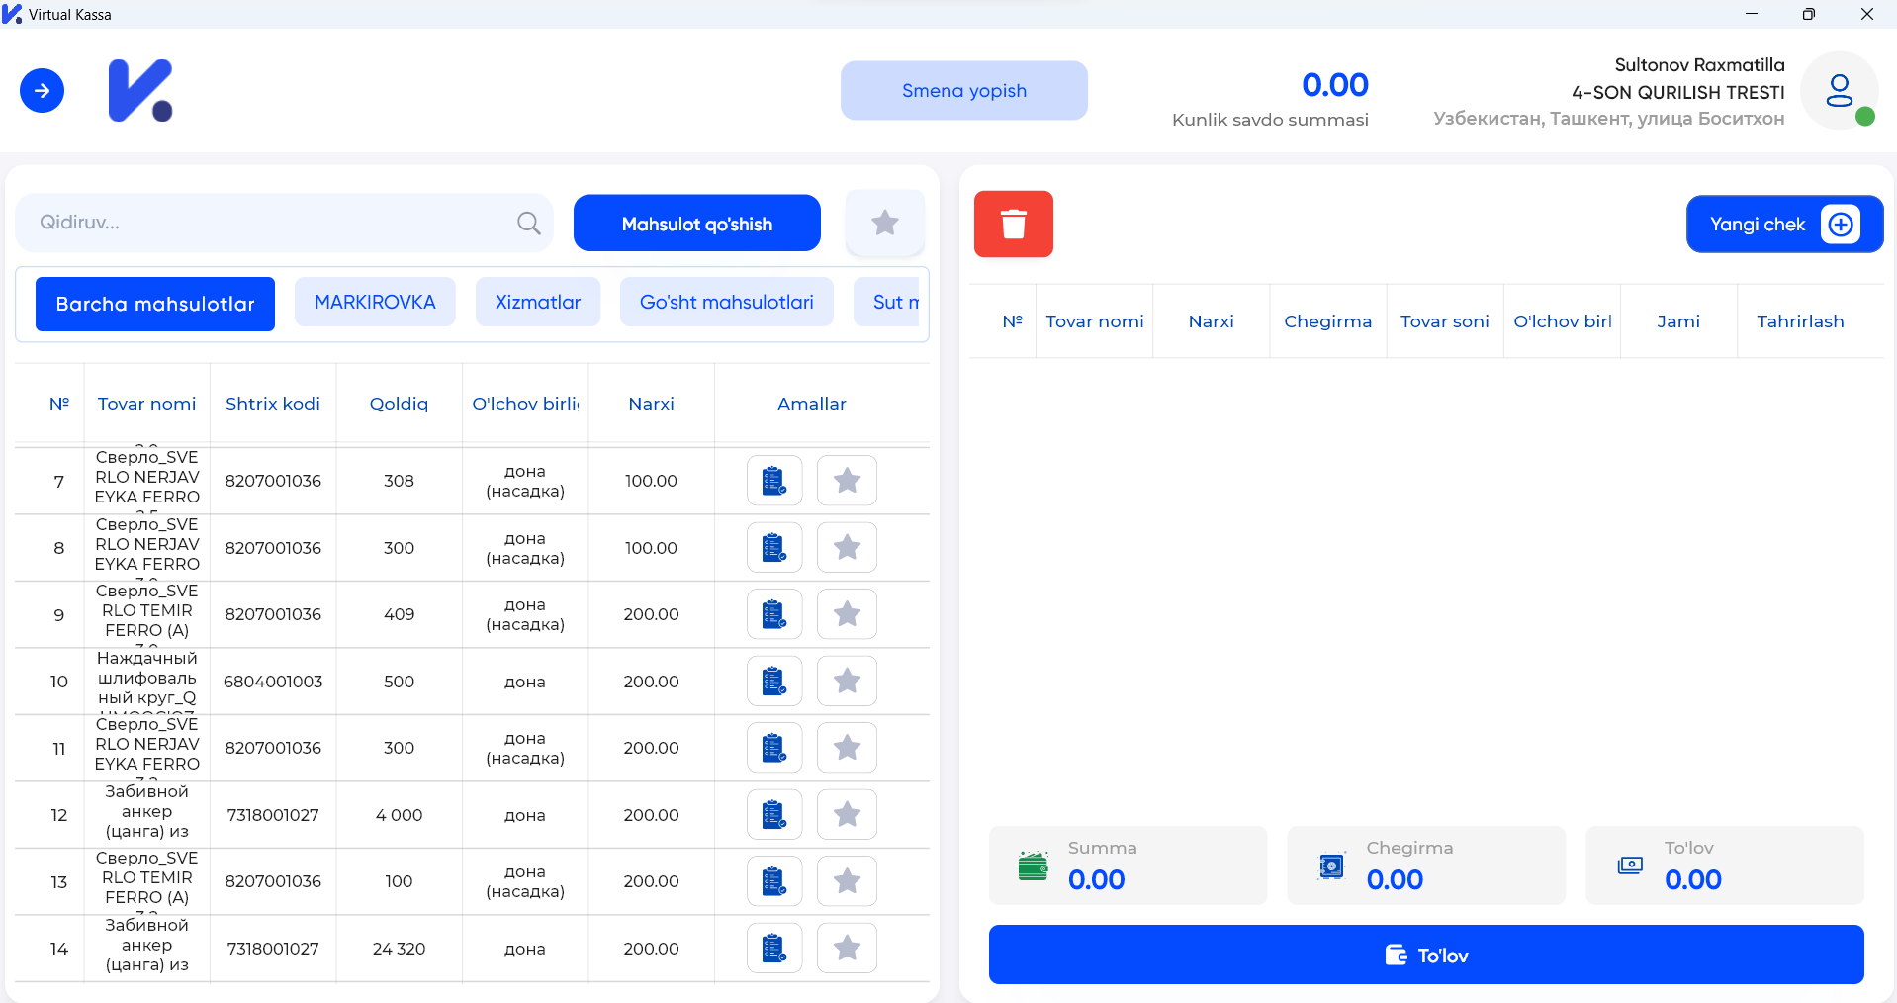The height and width of the screenshot is (1003, 1897).
Task: Mark row 8 product as favorite
Action: 847,547
